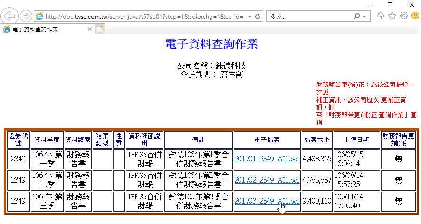
Task: Click the 電子資料查詢作業 page heading
Action: point(211,44)
